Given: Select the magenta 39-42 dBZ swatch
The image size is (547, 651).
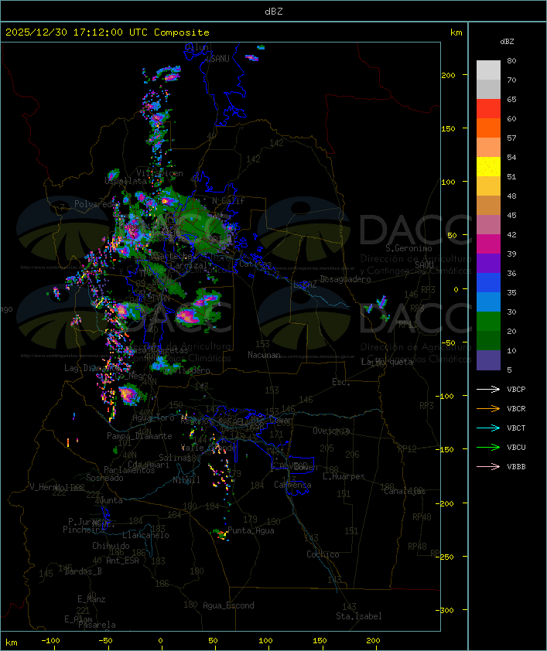Looking at the screenshot, I should pyautogui.click(x=488, y=244).
